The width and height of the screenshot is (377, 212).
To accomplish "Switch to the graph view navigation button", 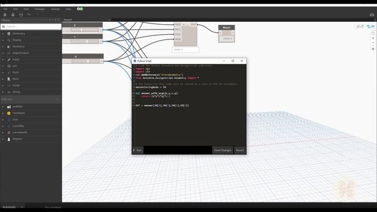I will pos(371,26).
